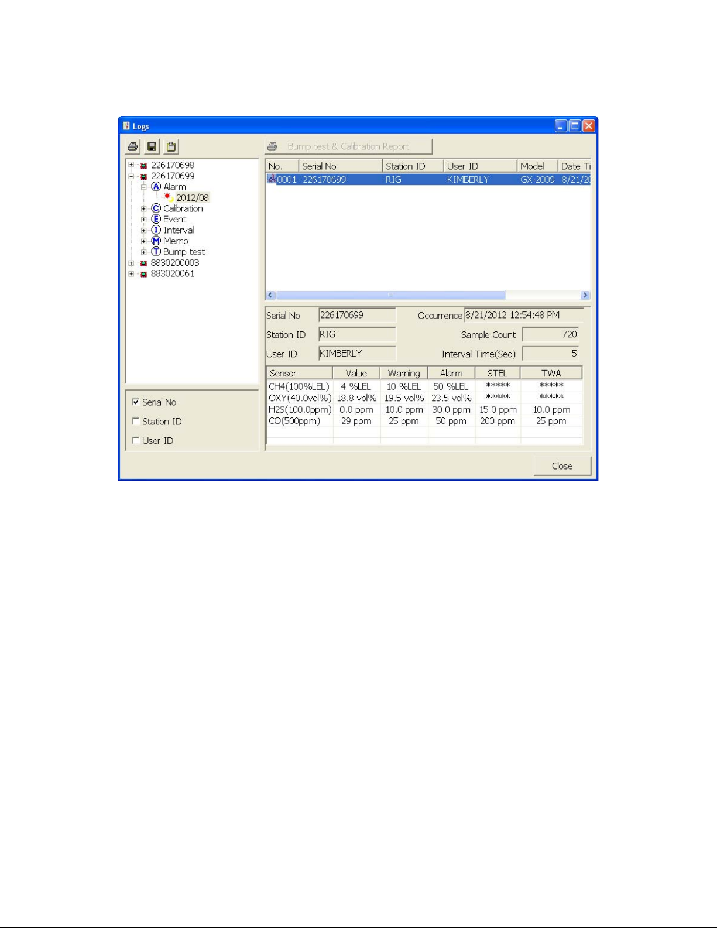Collapse the Alarm tree node
Image resolution: width=717 pixels, height=928 pixels.
144,187
